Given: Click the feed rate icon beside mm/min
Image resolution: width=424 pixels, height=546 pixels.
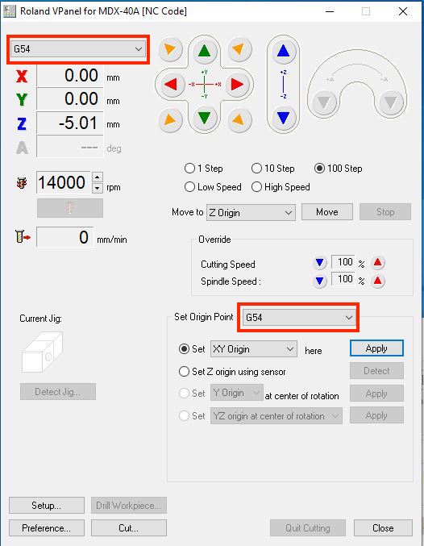Looking at the screenshot, I should tap(23, 237).
